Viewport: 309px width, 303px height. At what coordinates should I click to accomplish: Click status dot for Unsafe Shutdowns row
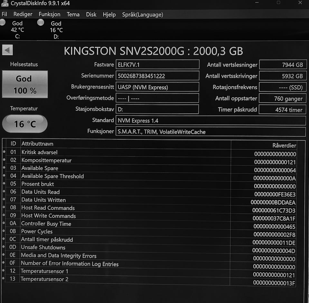(x=4, y=246)
